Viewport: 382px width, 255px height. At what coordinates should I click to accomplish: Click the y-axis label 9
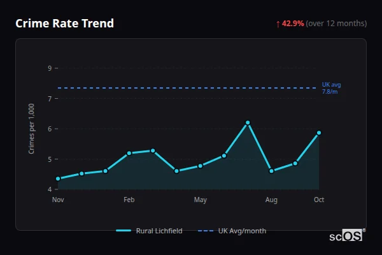(50, 68)
